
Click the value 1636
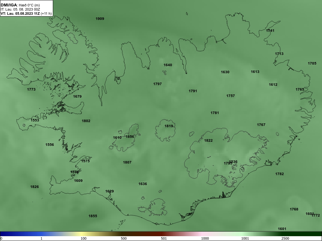point(143,184)
